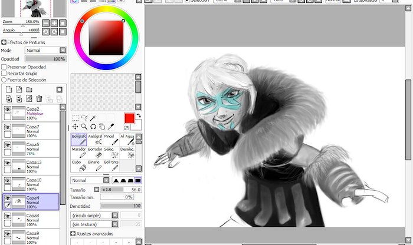Choose the Pincel brush tool

111,140
